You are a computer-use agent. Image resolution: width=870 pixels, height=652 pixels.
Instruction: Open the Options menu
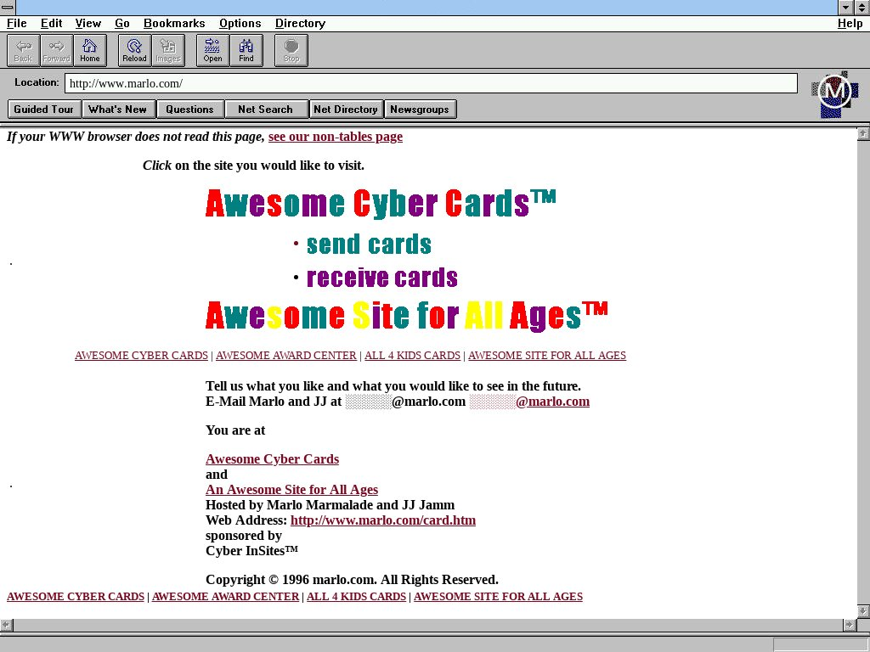(x=240, y=23)
